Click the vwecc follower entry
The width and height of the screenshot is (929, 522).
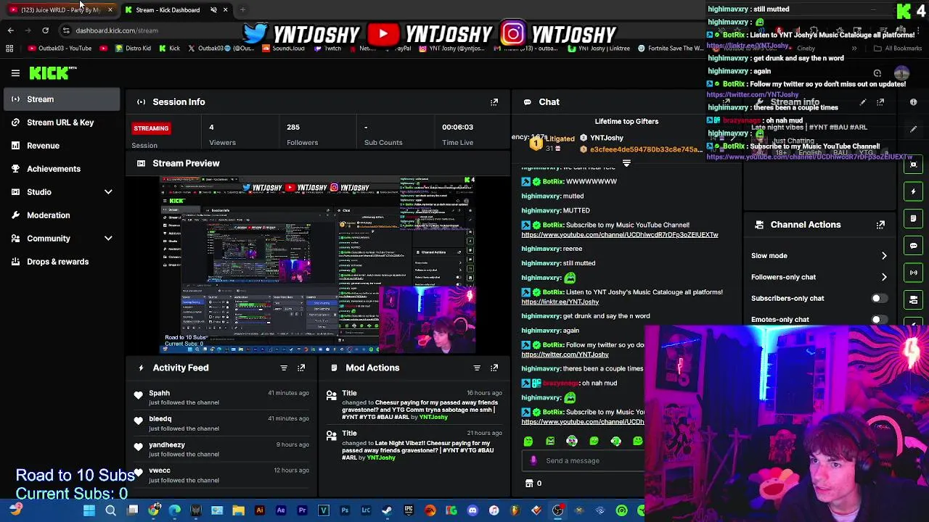pyautogui.click(x=223, y=475)
